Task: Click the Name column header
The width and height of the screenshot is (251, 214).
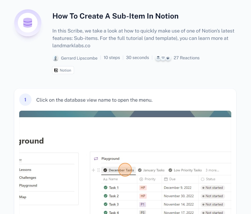Action: pos(119,179)
